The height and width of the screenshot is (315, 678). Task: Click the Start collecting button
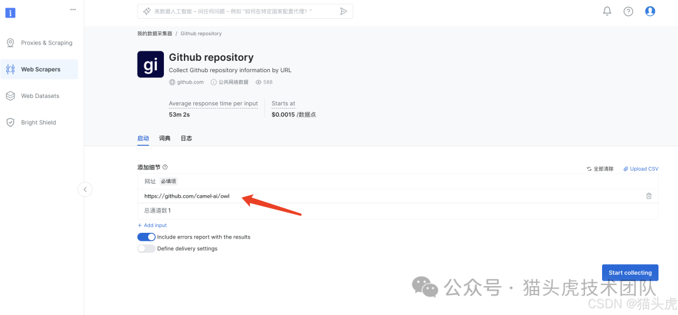click(x=630, y=273)
